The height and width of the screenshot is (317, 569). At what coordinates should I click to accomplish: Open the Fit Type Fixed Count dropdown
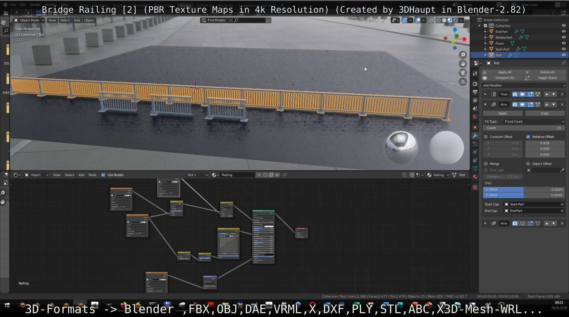tap(534, 122)
